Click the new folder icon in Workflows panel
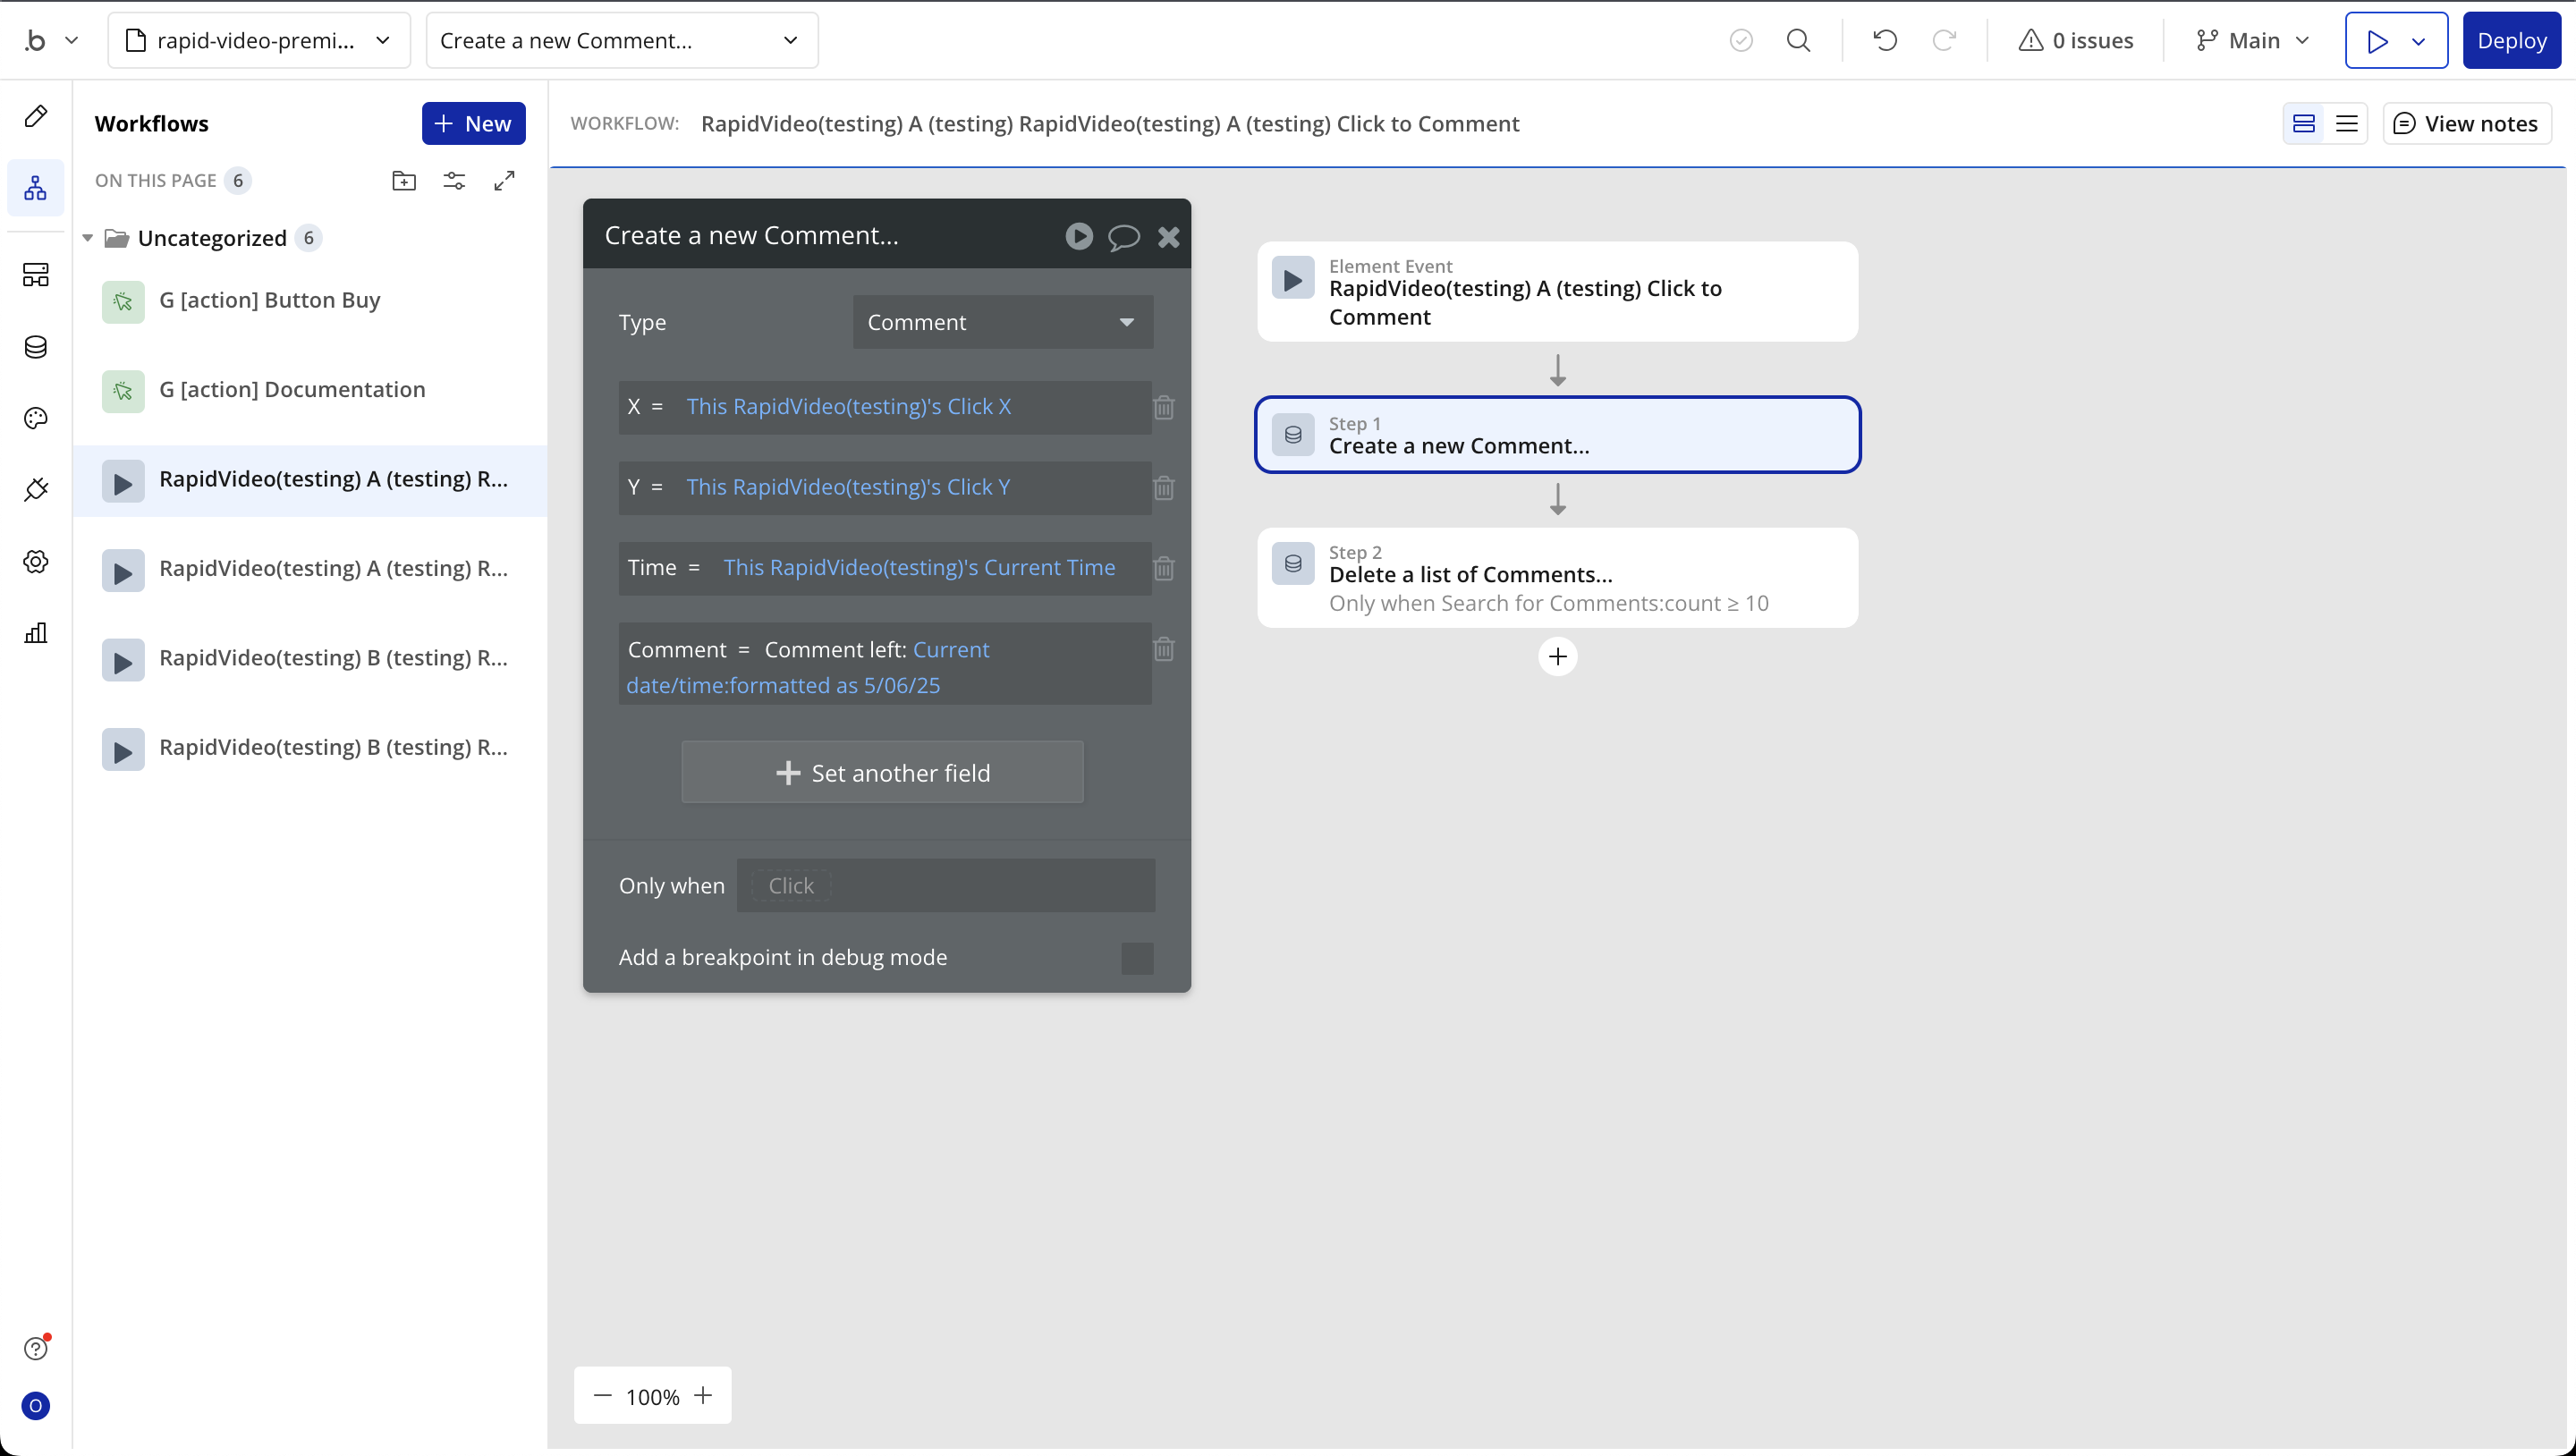2576x1456 pixels. tap(404, 181)
